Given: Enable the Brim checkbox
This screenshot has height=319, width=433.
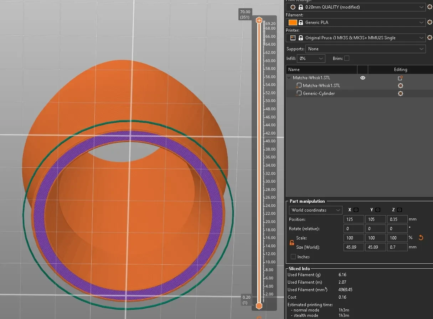Looking at the screenshot, I should click(x=347, y=58).
